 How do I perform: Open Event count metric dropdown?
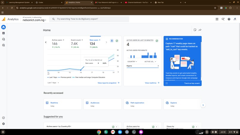point(77,40)
